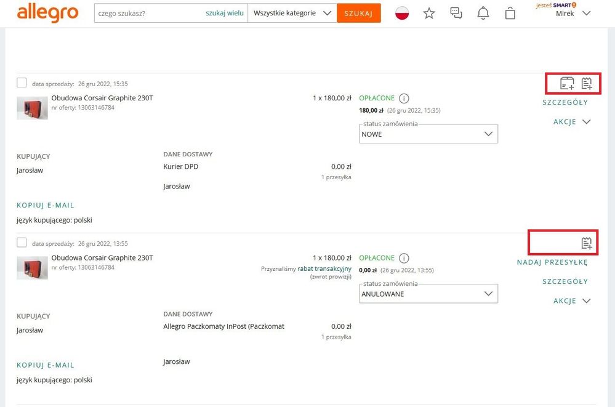Open notifications bell icon

pos(483,14)
